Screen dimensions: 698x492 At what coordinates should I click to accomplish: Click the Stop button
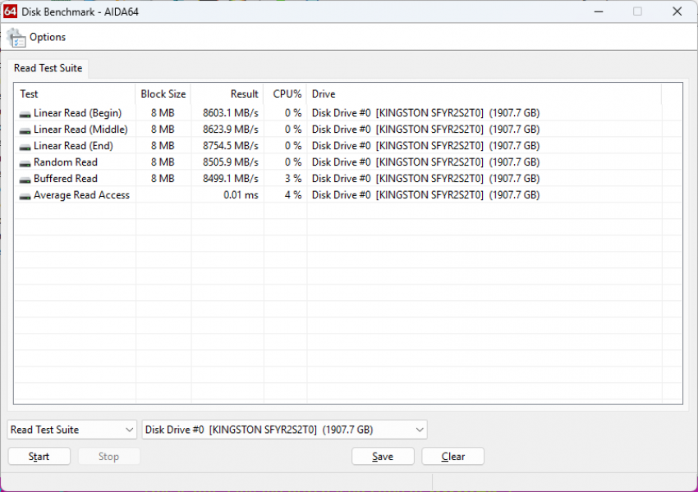pyautogui.click(x=109, y=457)
